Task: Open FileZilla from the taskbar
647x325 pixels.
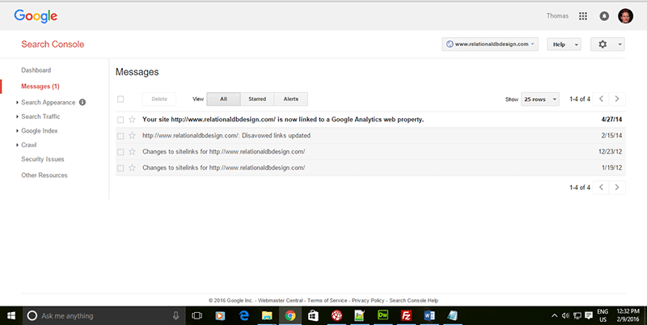Action: [406, 316]
